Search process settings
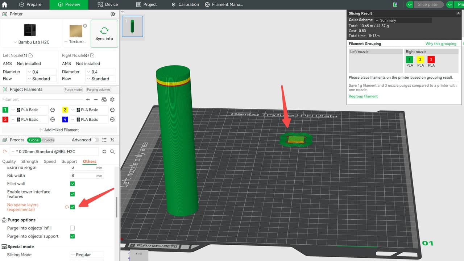This screenshot has height=261, width=464. (112, 152)
